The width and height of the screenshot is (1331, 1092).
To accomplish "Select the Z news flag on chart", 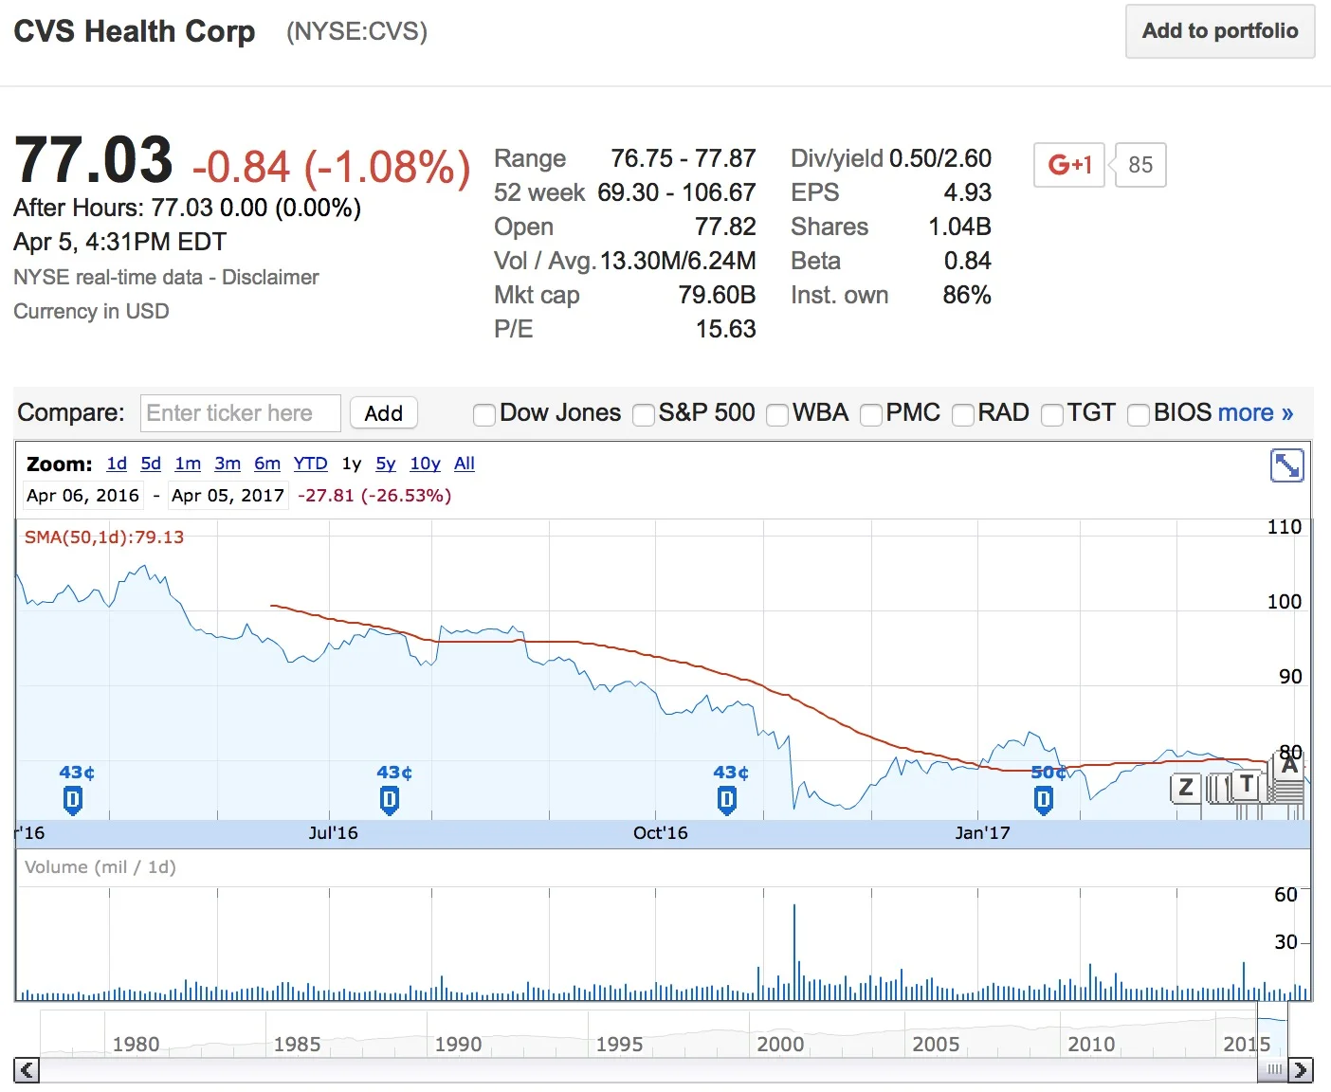I will pos(1185,788).
